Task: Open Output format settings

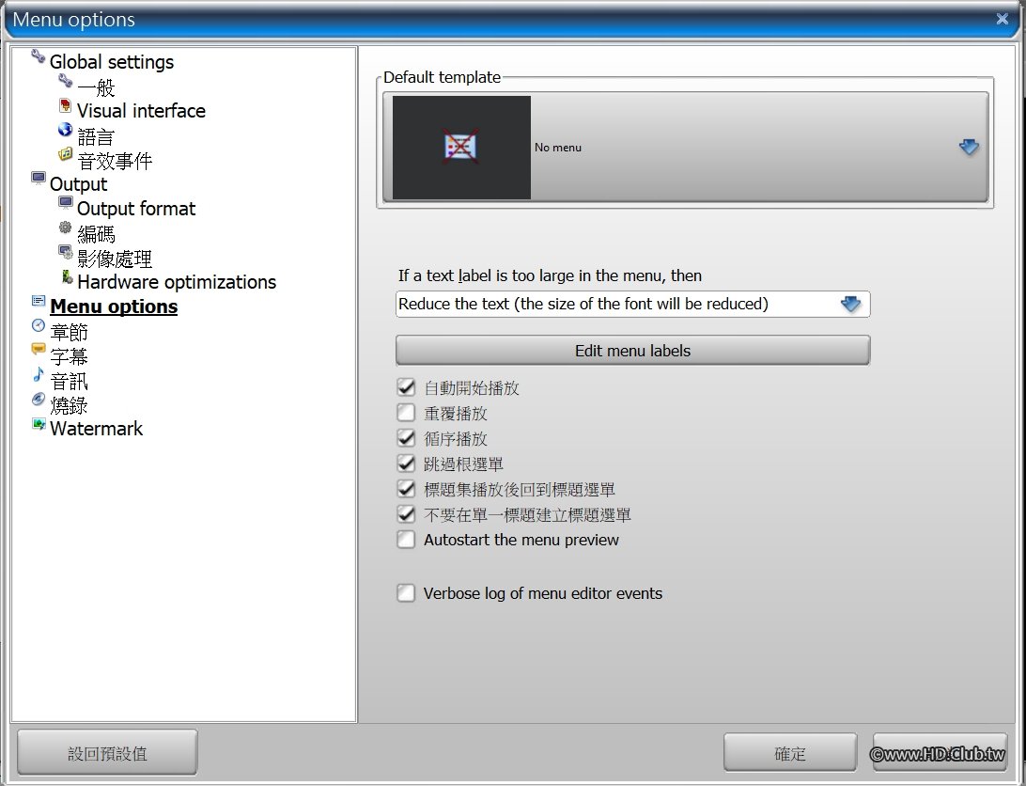Action: [x=136, y=209]
